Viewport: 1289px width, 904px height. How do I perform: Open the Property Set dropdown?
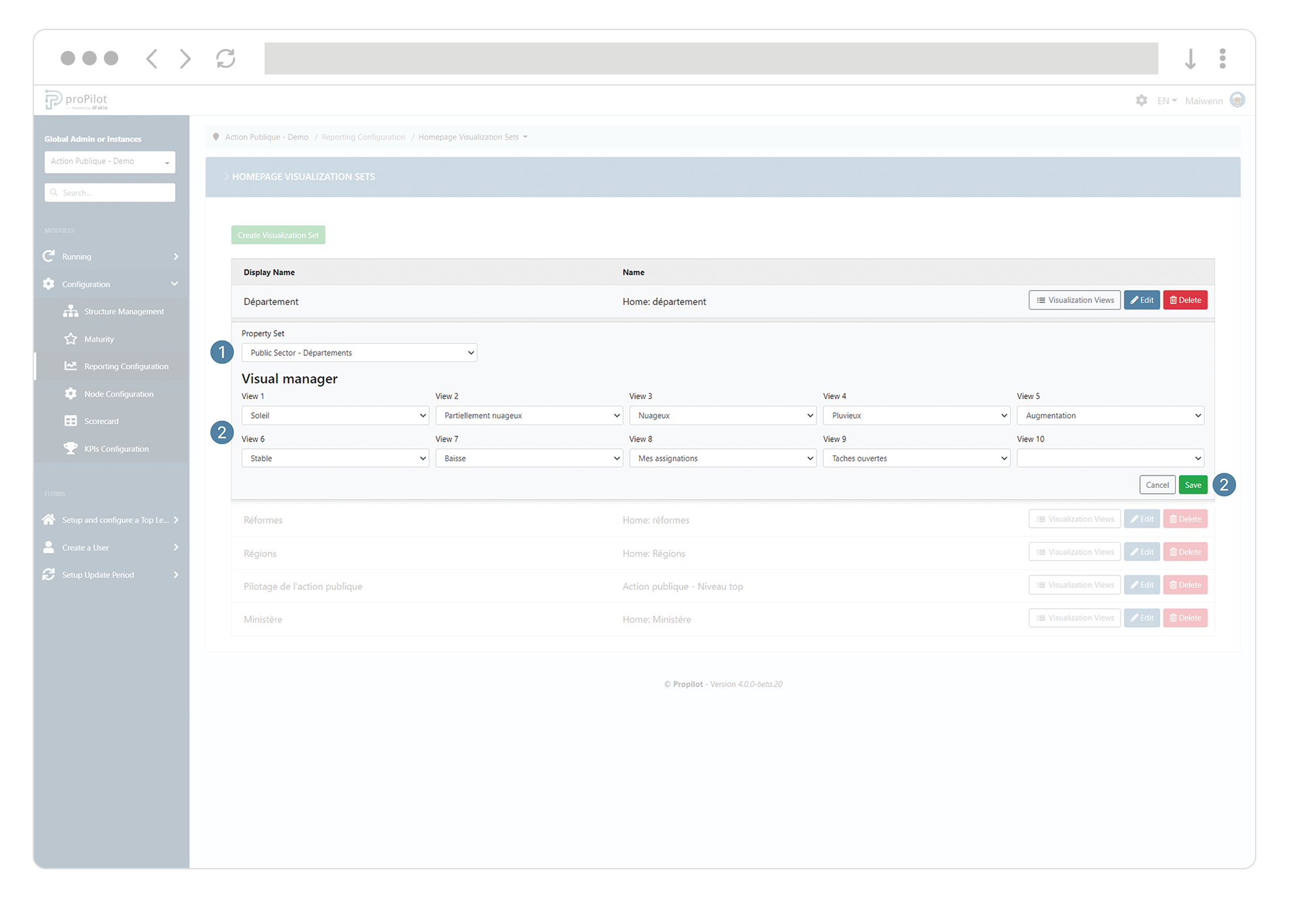tap(359, 353)
